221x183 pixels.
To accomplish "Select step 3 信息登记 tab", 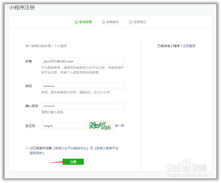I will (137, 22).
